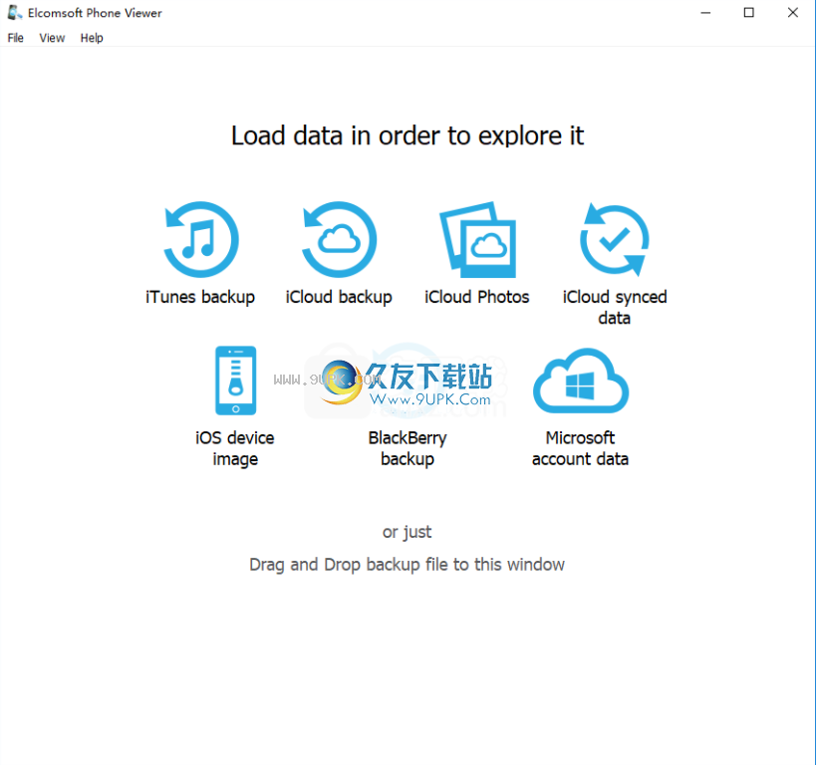Click the 'or just' text
Viewport: 819px width, 765px height.
click(x=408, y=532)
